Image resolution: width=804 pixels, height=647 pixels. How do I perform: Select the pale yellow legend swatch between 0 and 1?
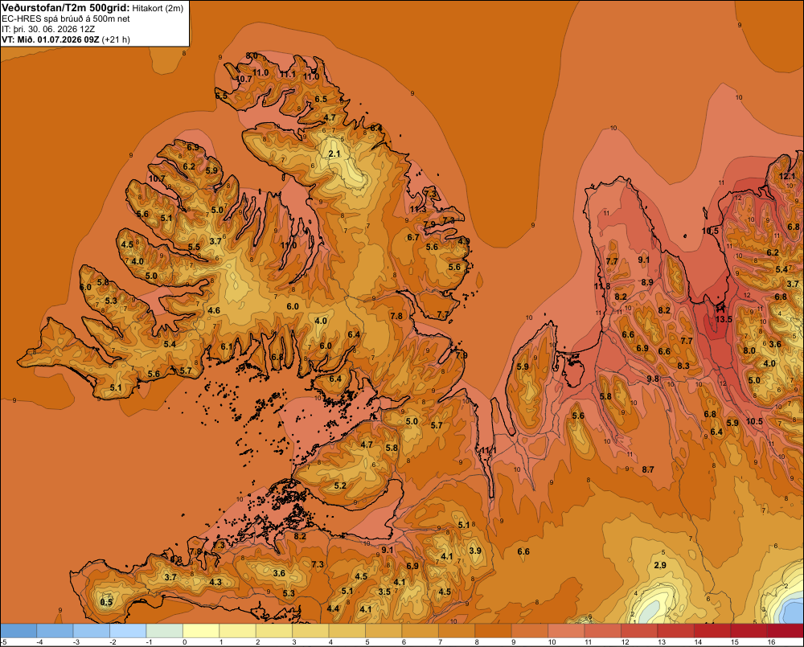coord(201,631)
